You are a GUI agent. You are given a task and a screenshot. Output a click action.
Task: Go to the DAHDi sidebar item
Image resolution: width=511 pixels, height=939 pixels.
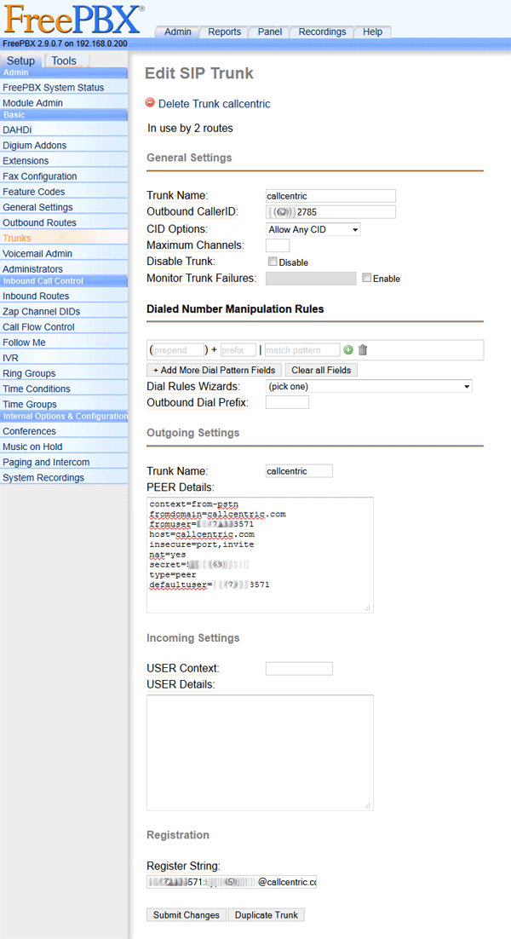click(63, 130)
